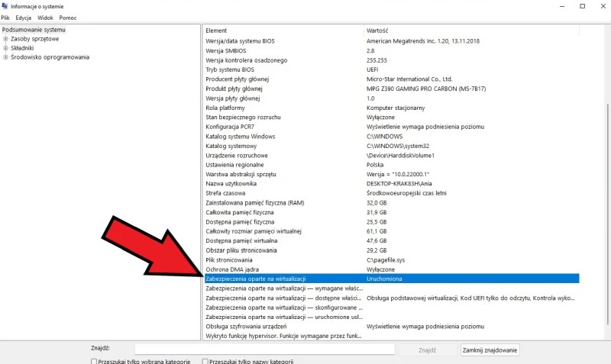Screen dimensions: 611x364
Task: Select Zabezpieczenia wirtualizacji skonfigurowane row
Action: pos(391,308)
